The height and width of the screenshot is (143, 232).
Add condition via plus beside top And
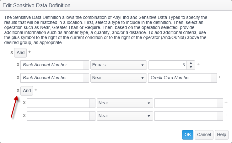click(30, 52)
